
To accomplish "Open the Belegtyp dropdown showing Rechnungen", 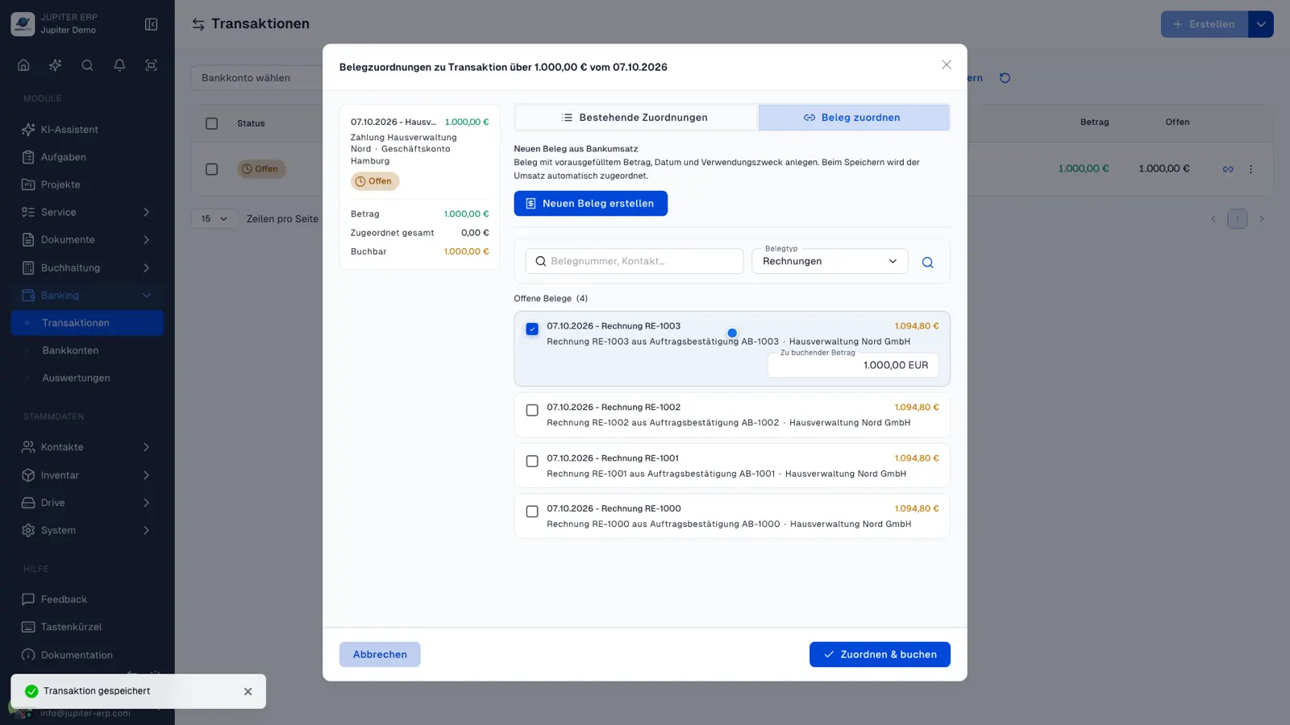I will (830, 261).
